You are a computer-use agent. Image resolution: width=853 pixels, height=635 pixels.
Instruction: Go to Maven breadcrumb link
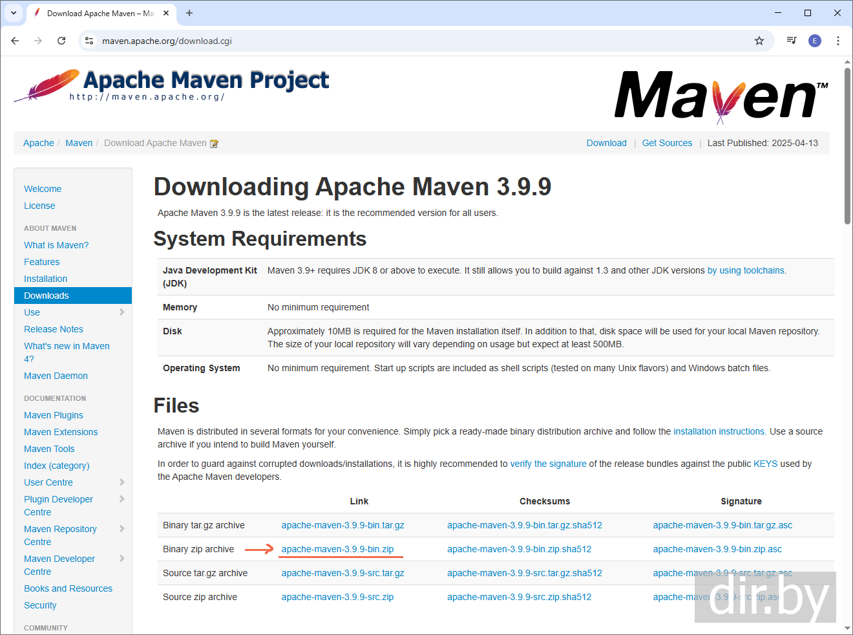pyautogui.click(x=79, y=143)
